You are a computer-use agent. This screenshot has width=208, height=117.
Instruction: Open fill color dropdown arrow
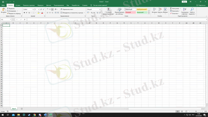(x=40, y=13)
